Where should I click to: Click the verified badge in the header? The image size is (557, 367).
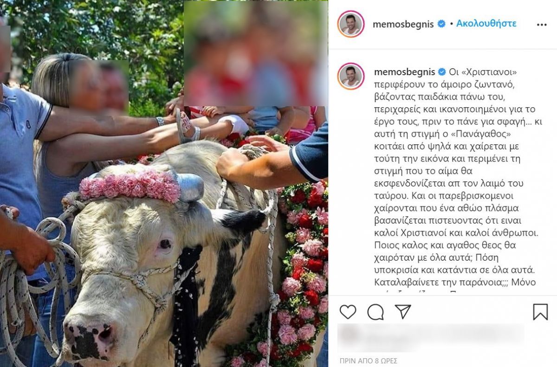(x=442, y=24)
